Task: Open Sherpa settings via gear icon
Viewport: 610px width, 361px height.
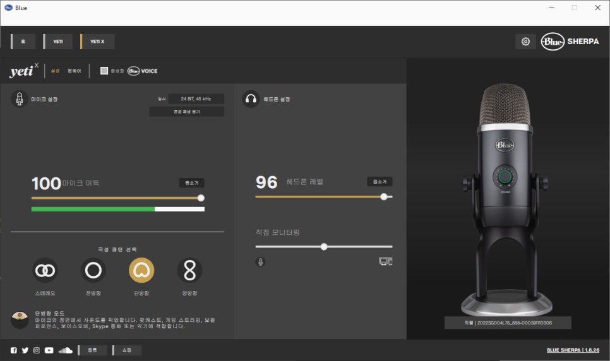Action: point(525,42)
